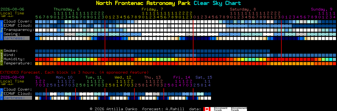Click the first block in the extended ECMWF Cloud row
The height and width of the screenshot is (111, 337).
(x=37, y=94)
